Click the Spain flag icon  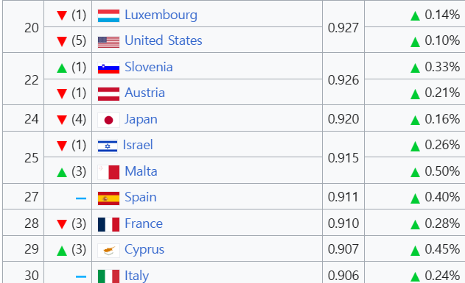pos(108,198)
